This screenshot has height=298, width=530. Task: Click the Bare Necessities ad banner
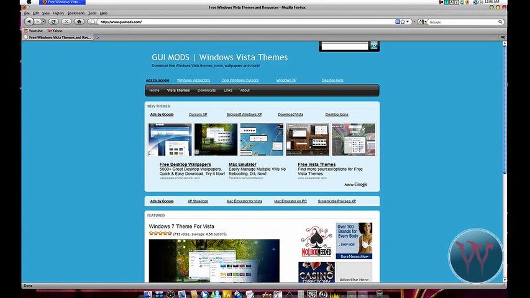point(354,241)
